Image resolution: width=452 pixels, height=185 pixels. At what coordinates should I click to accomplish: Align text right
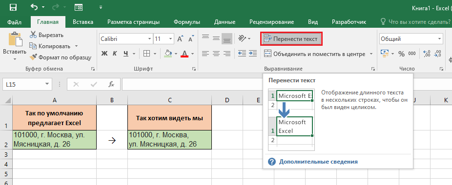pyautogui.click(x=227, y=54)
